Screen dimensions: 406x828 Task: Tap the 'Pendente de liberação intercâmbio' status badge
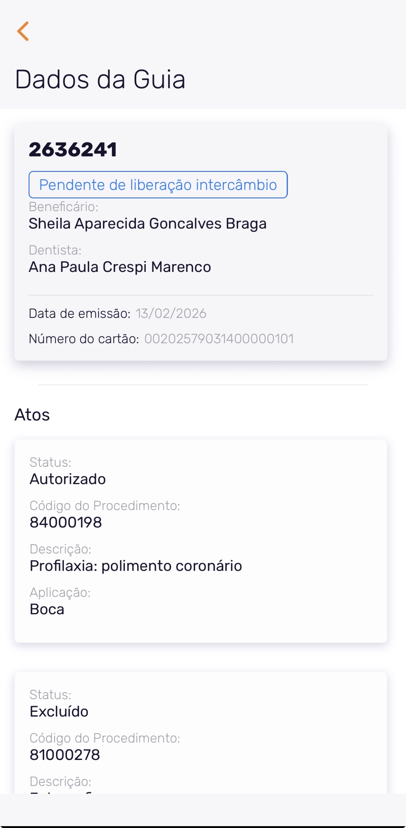click(x=158, y=185)
